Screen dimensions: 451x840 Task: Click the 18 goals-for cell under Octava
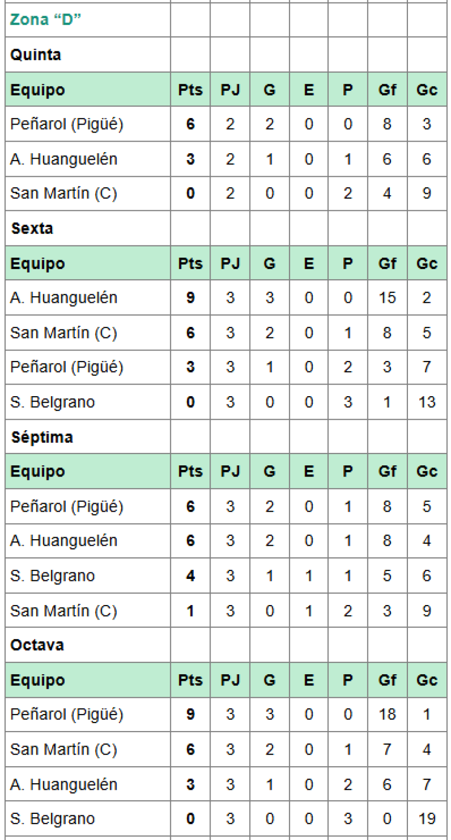pos(387,714)
